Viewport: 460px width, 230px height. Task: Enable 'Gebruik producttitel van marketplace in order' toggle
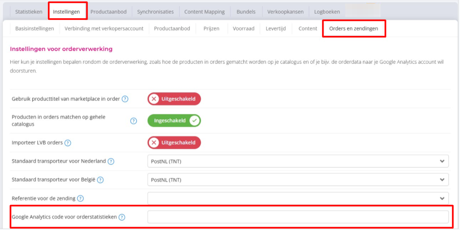(174, 99)
